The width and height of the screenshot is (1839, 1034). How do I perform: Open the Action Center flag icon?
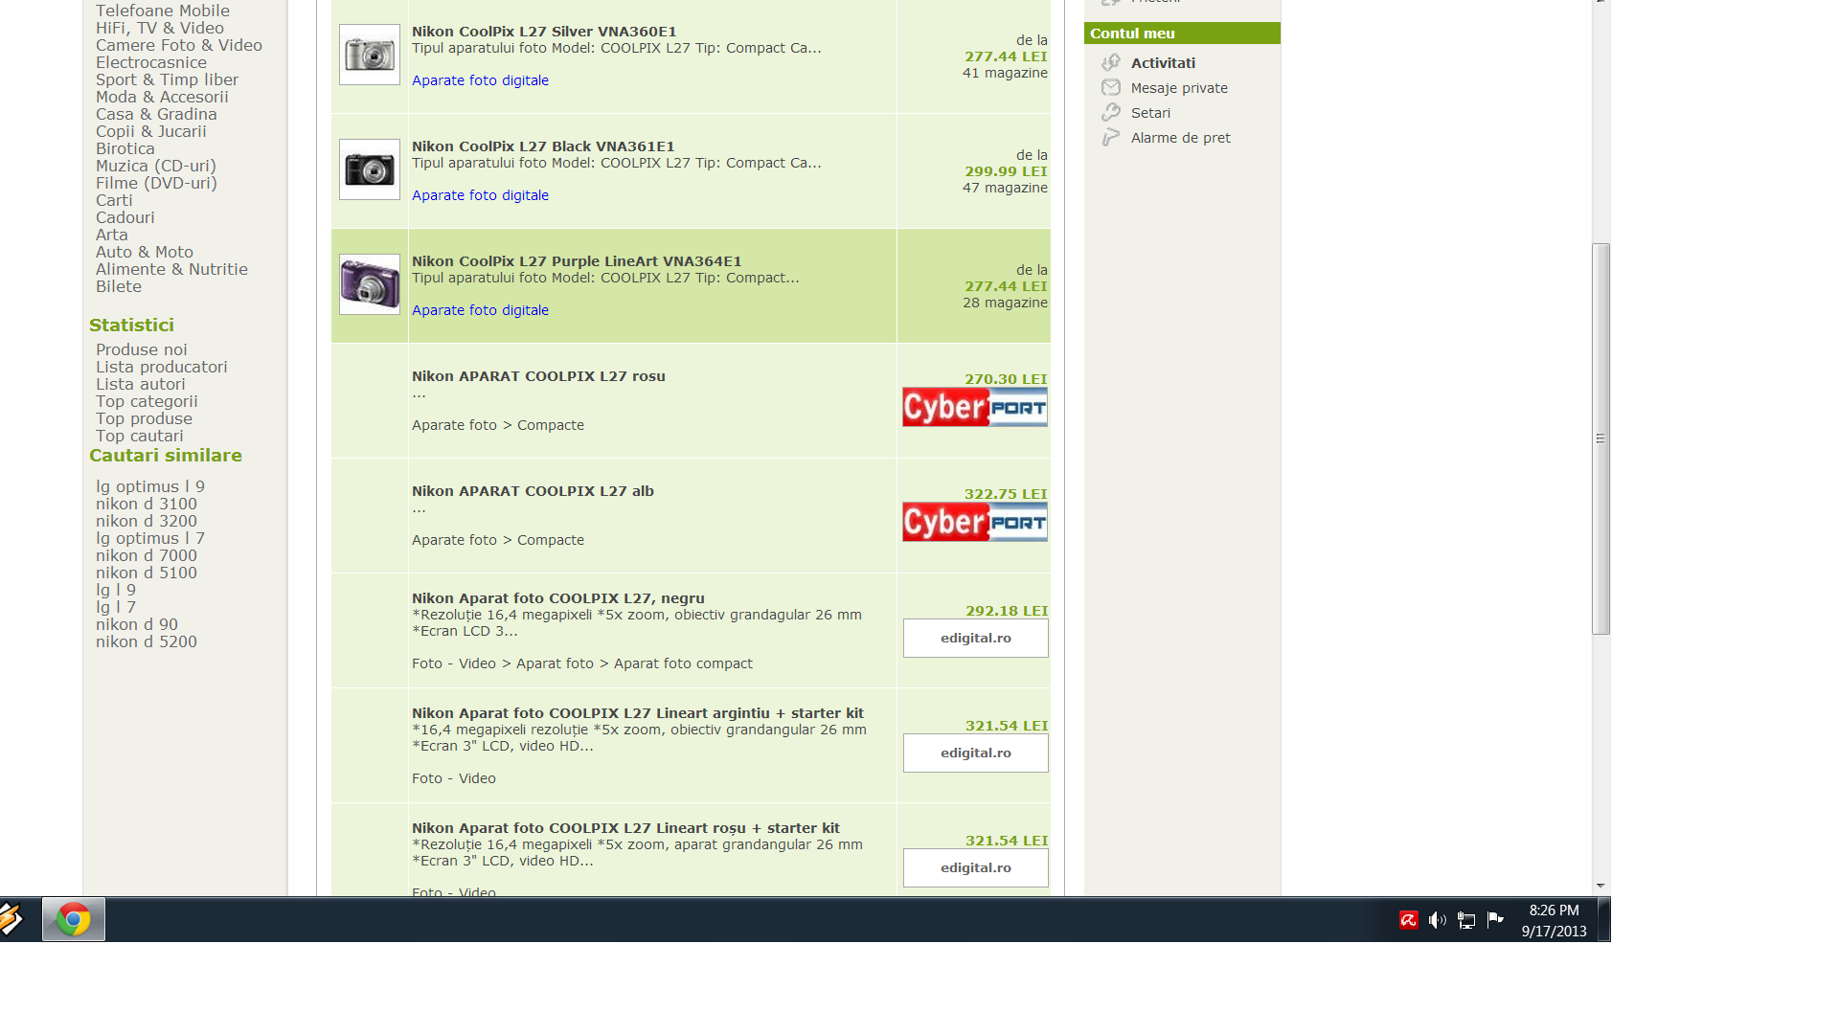1495,920
